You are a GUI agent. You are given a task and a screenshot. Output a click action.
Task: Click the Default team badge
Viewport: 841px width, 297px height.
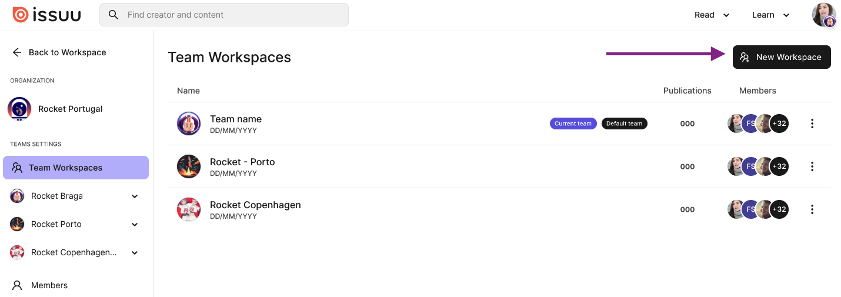pos(625,124)
